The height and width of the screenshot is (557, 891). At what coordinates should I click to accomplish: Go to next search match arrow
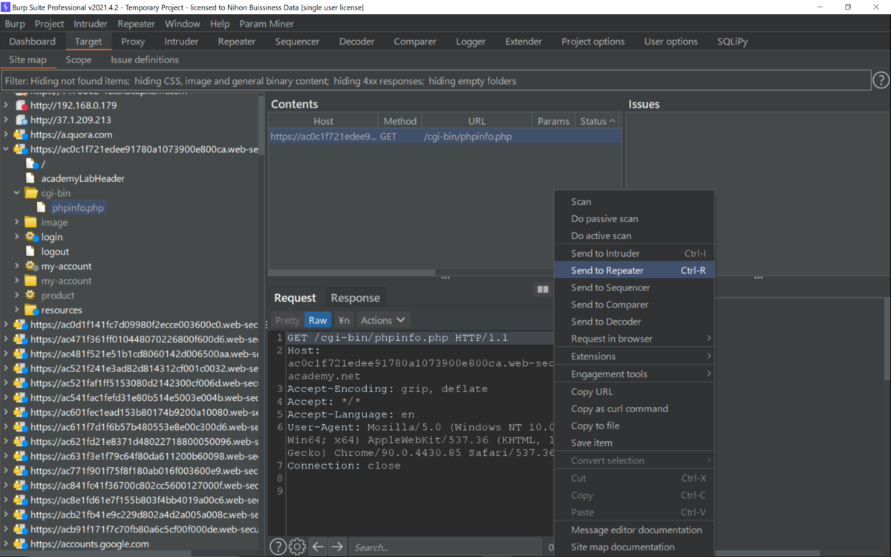pyautogui.click(x=337, y=547)
